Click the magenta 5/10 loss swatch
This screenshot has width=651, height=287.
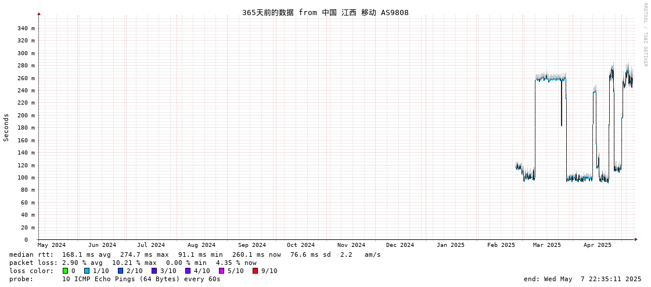coord(221,271)
